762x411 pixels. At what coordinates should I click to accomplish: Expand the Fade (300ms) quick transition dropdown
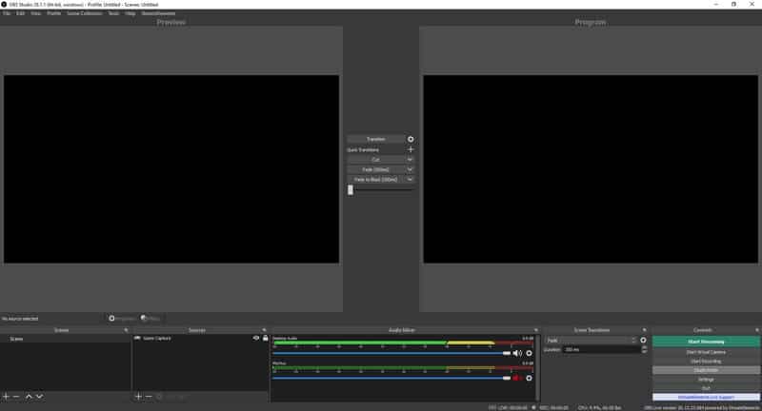(410, 169)
